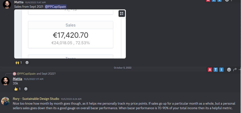Click the @PPCapiSpain mention in Sales message

coord(55,7)
